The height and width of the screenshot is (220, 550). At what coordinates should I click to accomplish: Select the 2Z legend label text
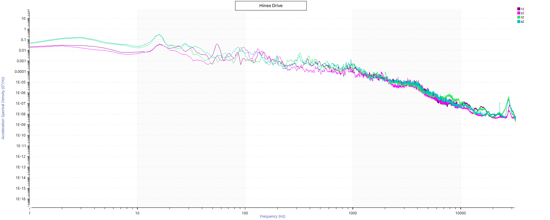tap(522, 13)
